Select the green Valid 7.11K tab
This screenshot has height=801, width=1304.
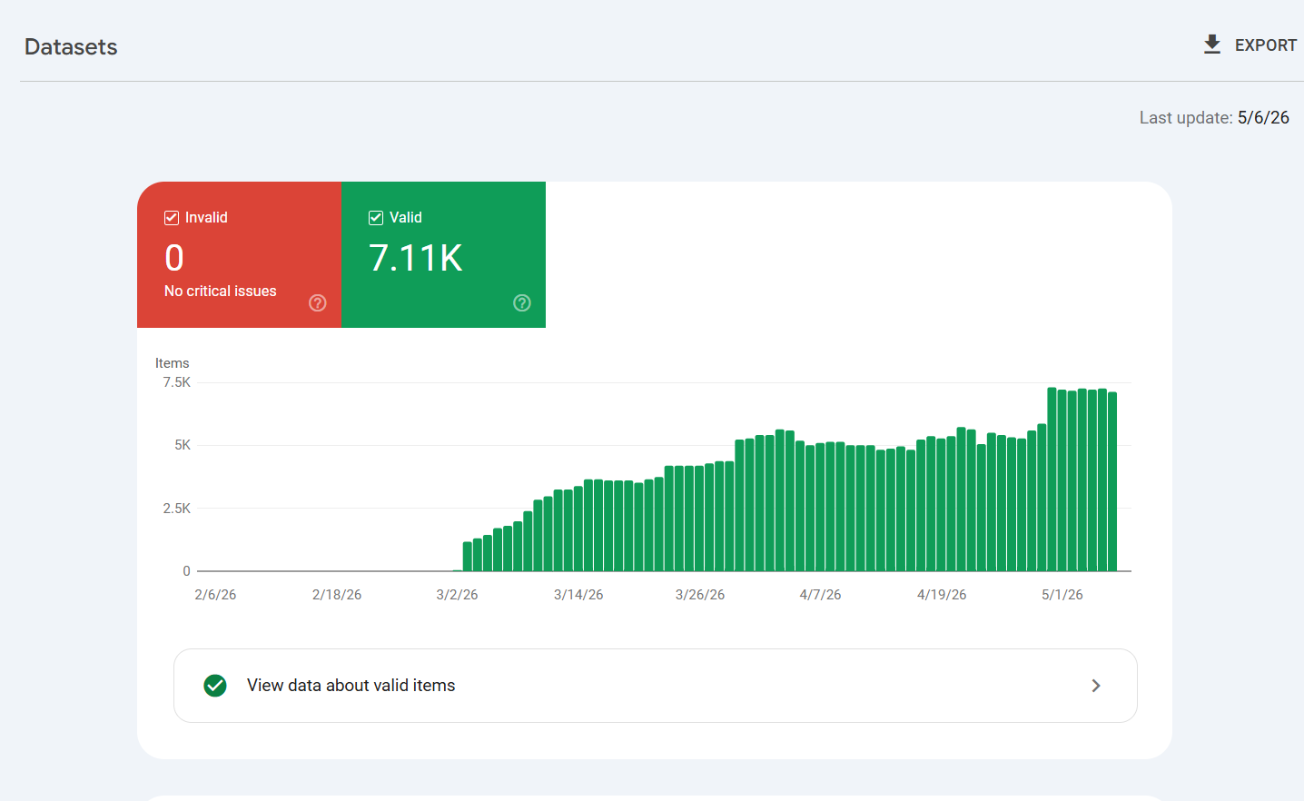click(443, 254)
